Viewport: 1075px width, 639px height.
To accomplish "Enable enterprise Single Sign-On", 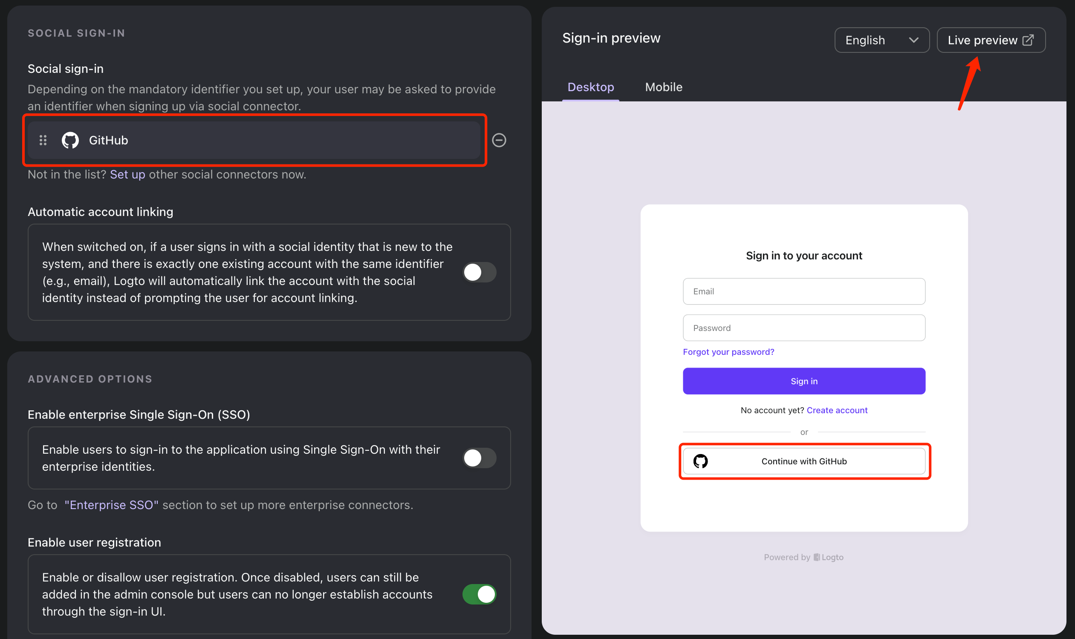I will point(479,458).
